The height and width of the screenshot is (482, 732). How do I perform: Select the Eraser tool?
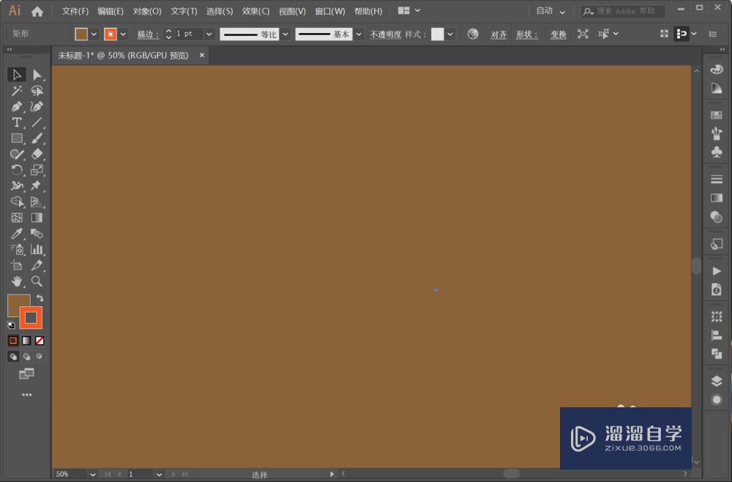[x=37, y=154]
